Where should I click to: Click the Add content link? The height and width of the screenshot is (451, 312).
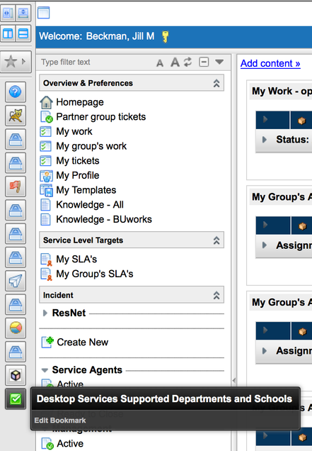click(x=270, y=63)
